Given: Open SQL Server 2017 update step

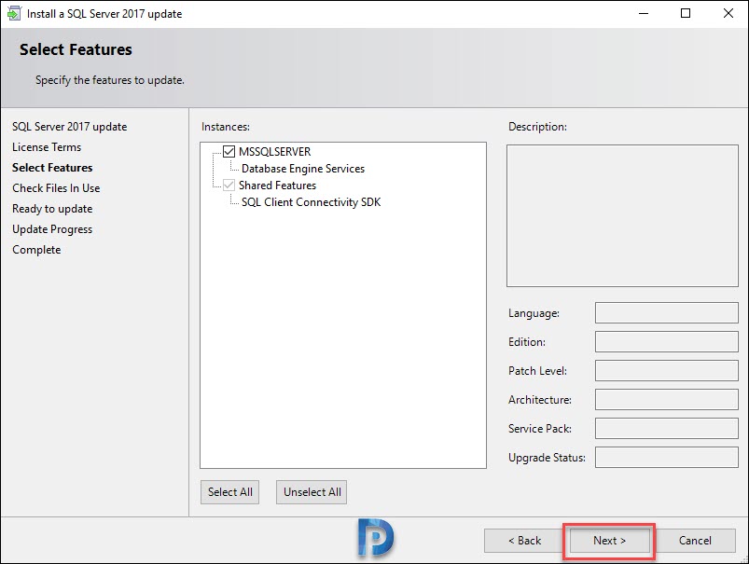Looking at the screenshot, I should pos(70,127).
